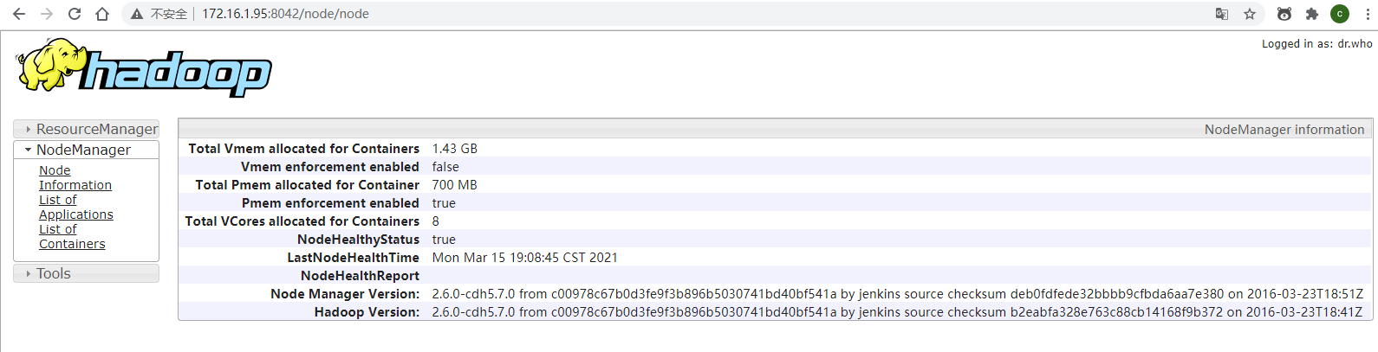
Task: Click the Hadoop elephant logo
Action: coord(144,67)
